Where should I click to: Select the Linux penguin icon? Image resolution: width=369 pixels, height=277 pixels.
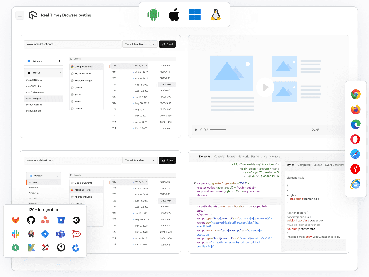coord(216,15)
